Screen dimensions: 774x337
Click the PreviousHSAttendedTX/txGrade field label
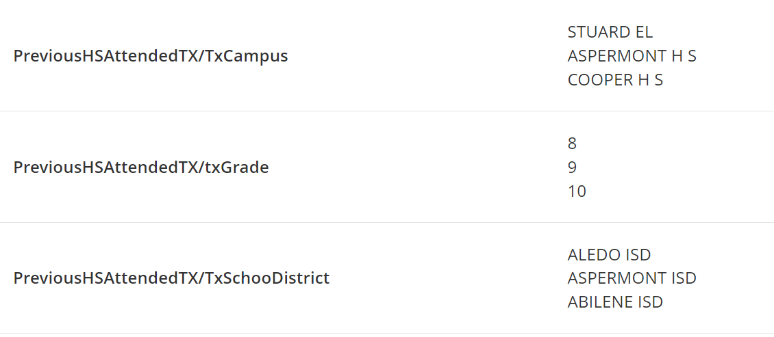141,167
